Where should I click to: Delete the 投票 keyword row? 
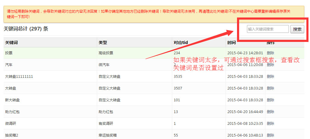(270, 53)
